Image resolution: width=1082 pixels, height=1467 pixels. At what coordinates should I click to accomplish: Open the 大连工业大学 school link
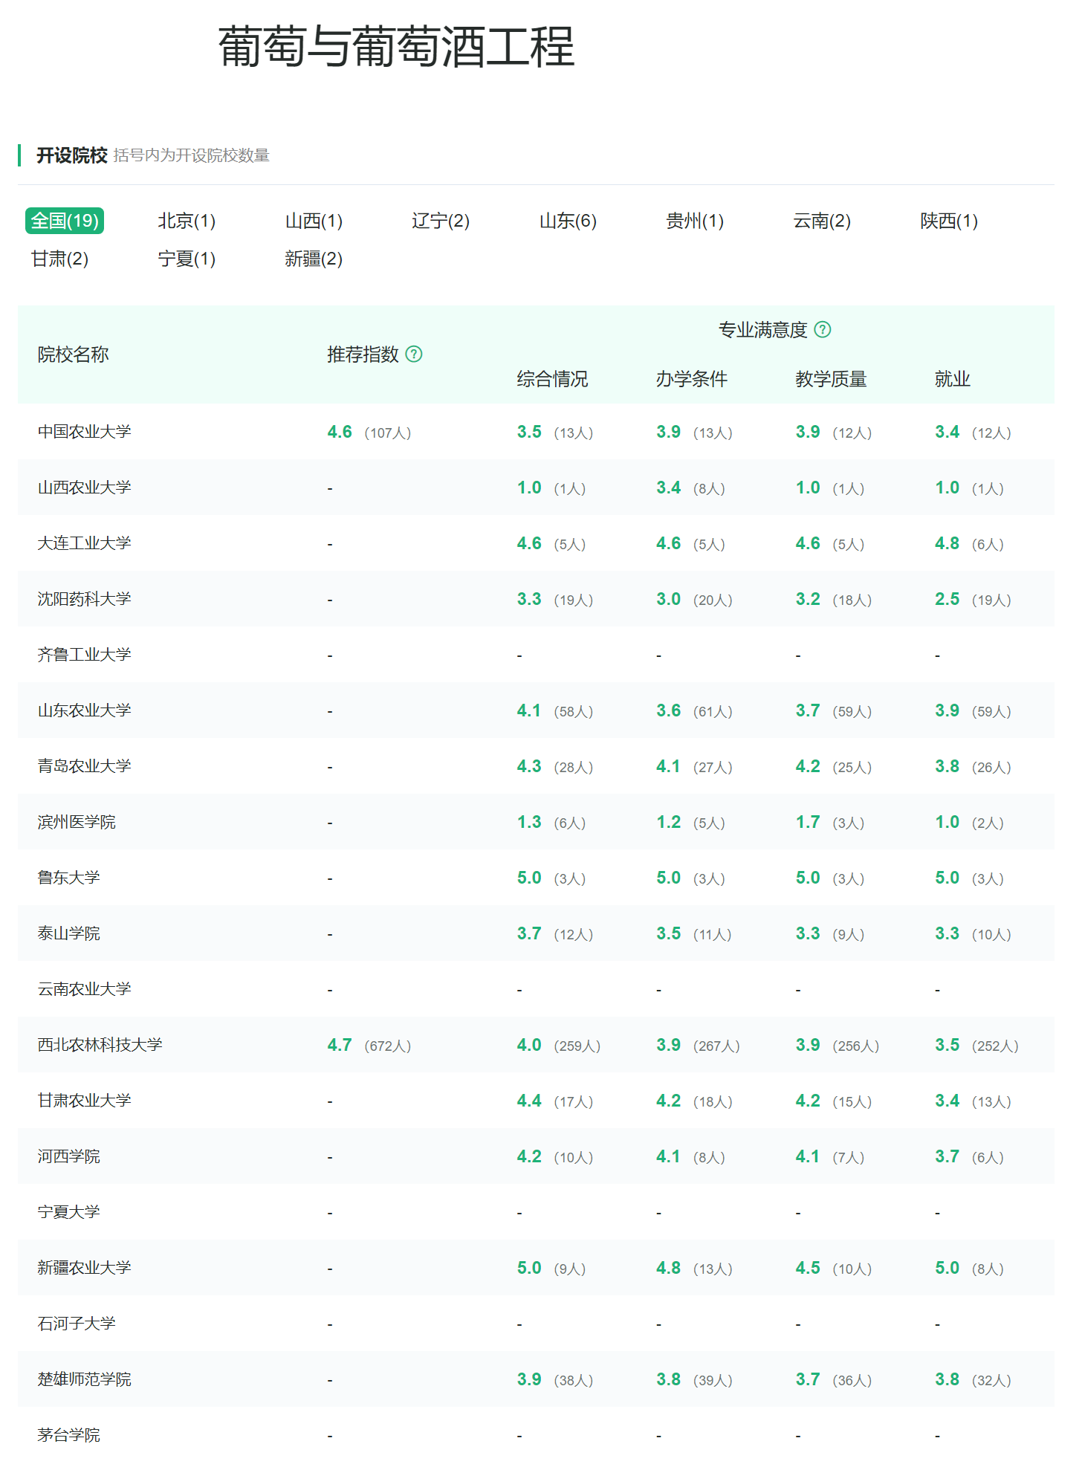point(84,543)
